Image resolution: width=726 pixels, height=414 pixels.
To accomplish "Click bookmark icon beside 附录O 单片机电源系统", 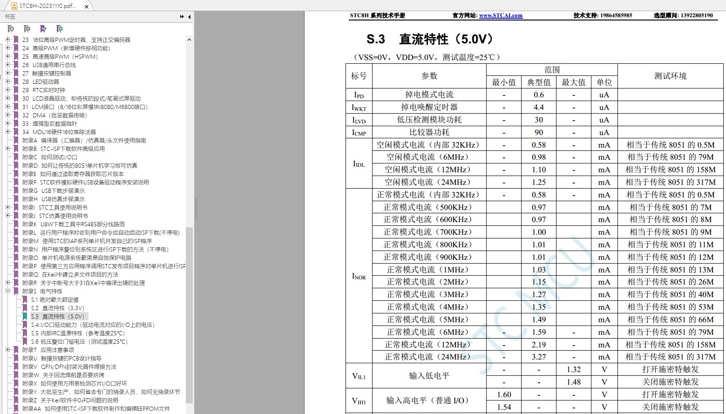I will point(16,258).
